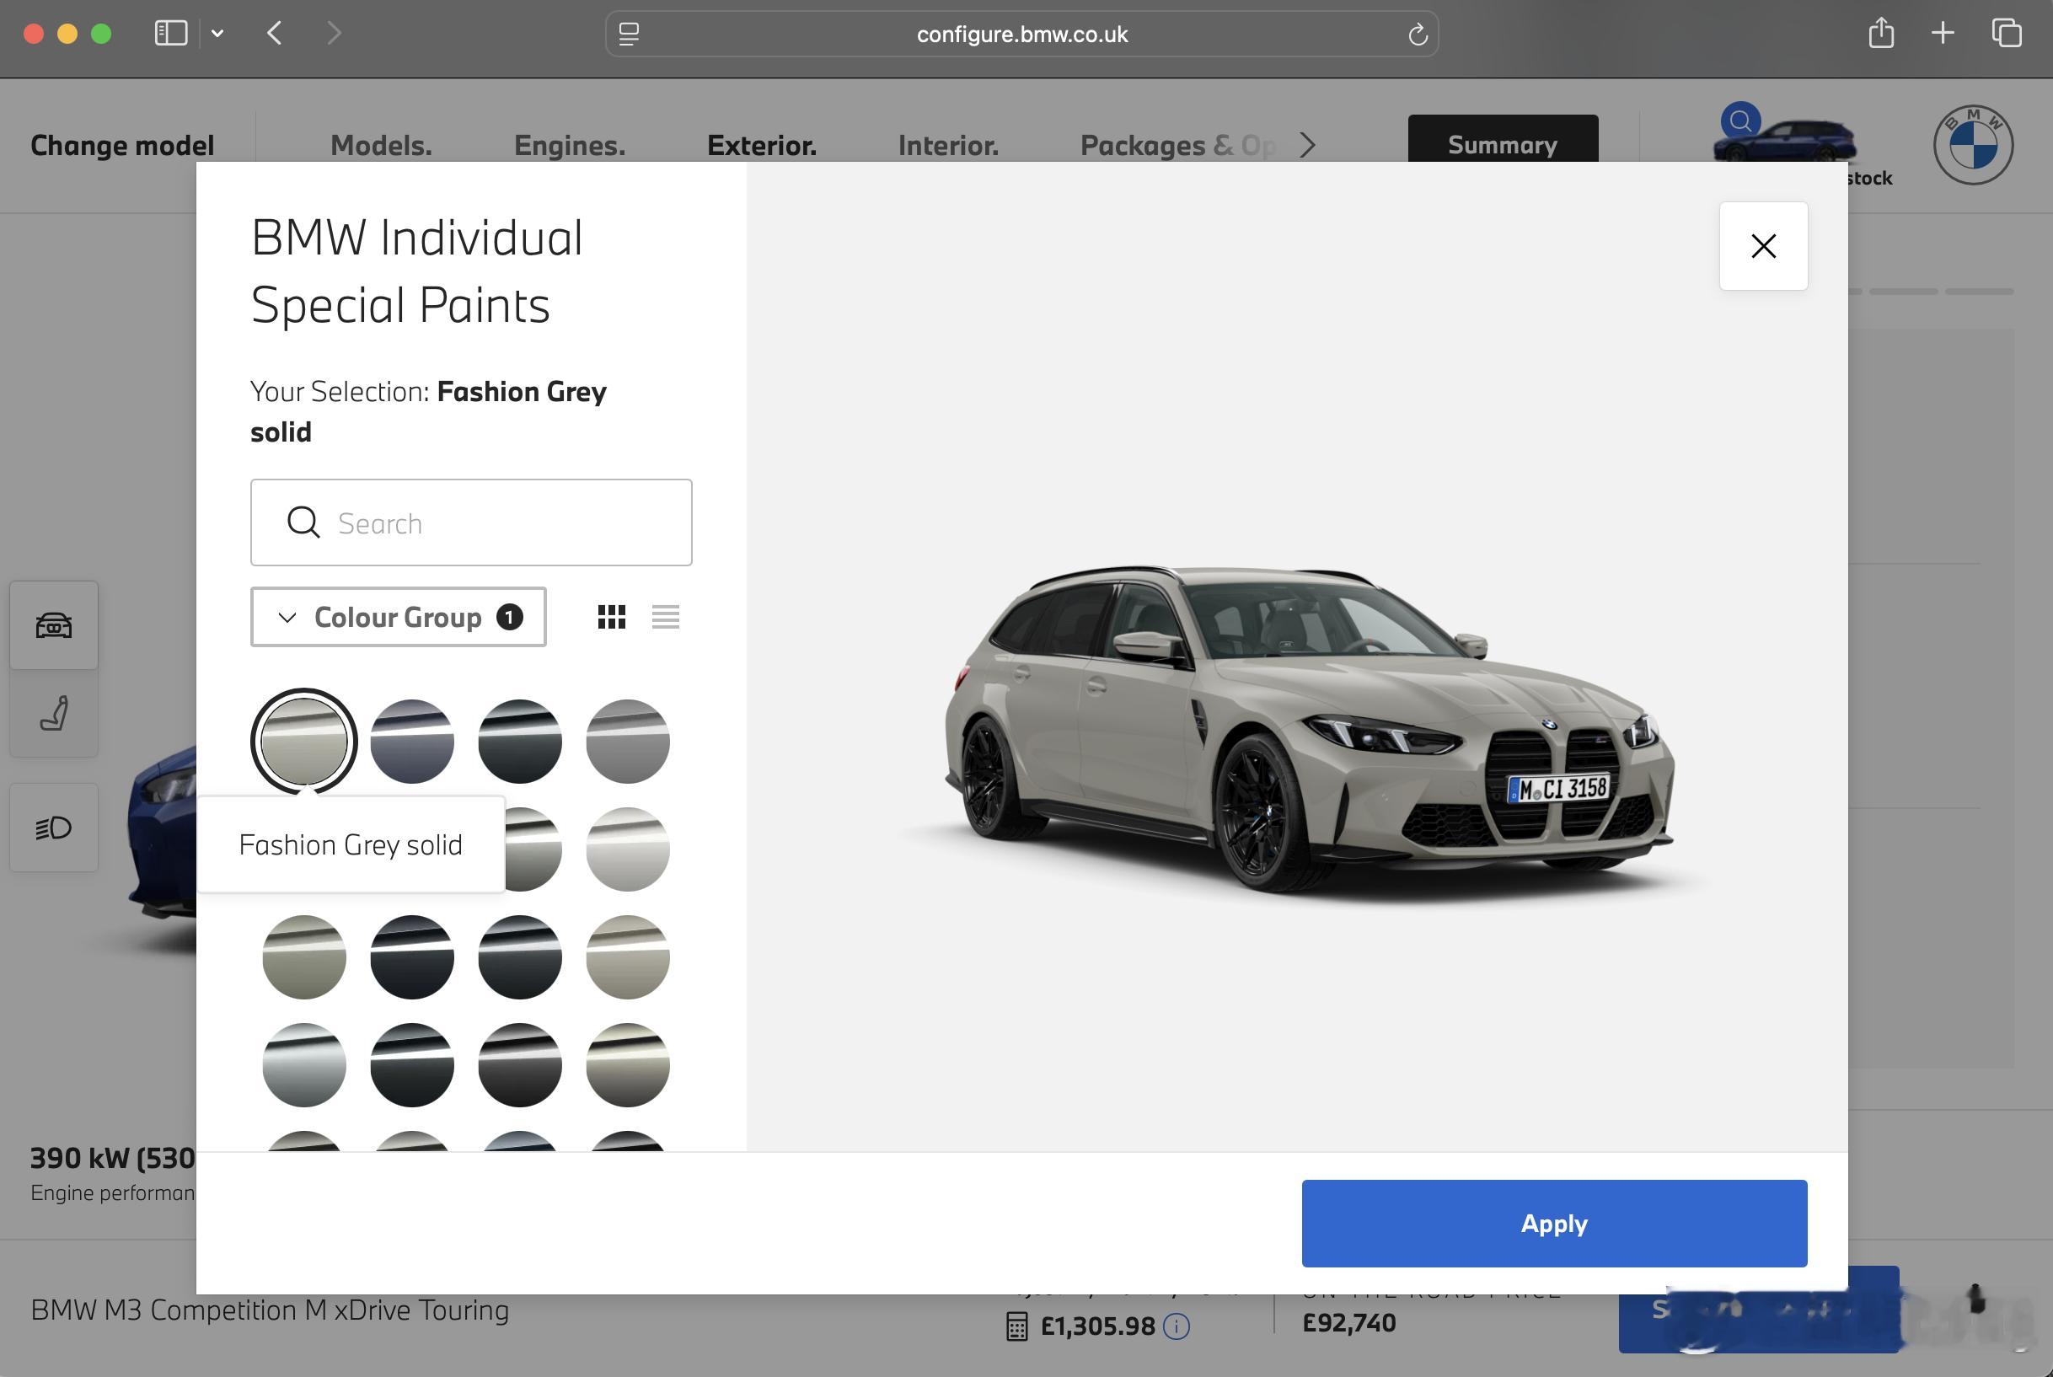
Task: Choose the third swatch in third row
Action: point(520,957)
